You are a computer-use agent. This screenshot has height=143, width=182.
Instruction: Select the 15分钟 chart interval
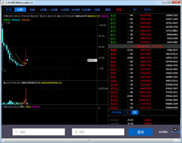click(65, 10)
